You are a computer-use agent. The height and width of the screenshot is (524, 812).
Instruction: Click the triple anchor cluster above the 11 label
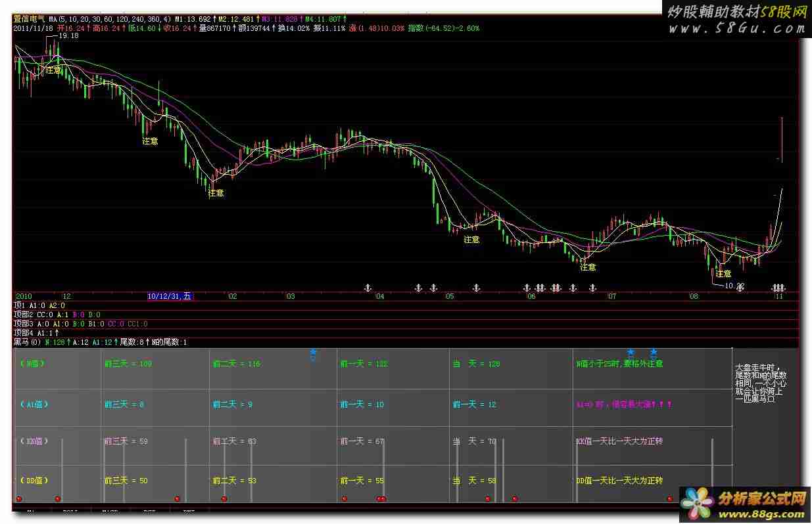(779, 288)
